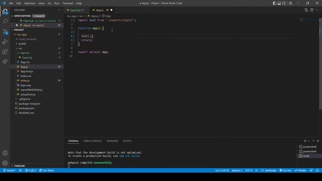Maximize the terminal panel size
Screen dimensions: 322x181
pyautogui.click(x=313, y=141)
